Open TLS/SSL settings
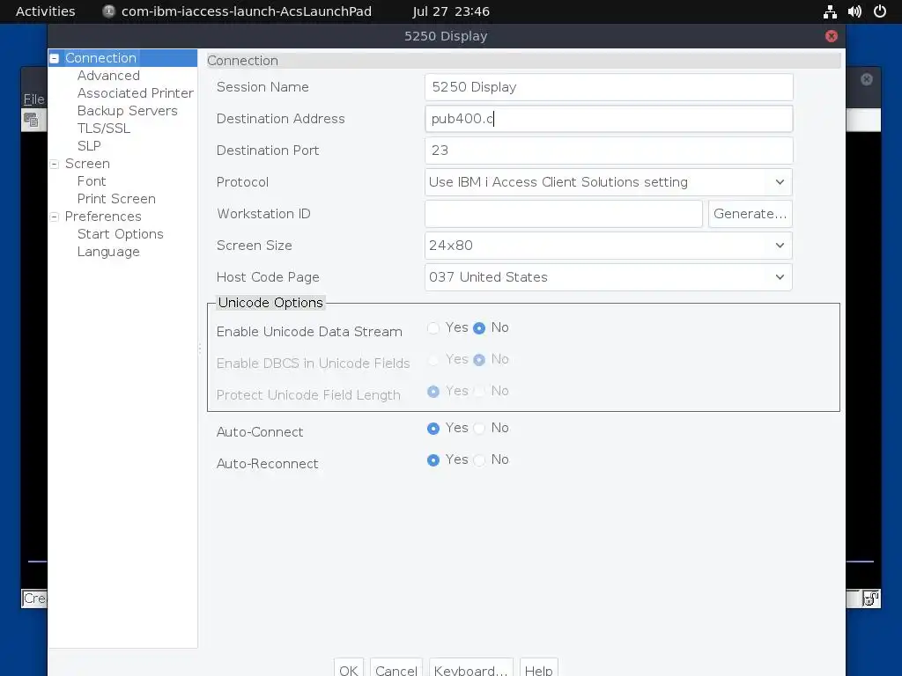 point(104,129)
